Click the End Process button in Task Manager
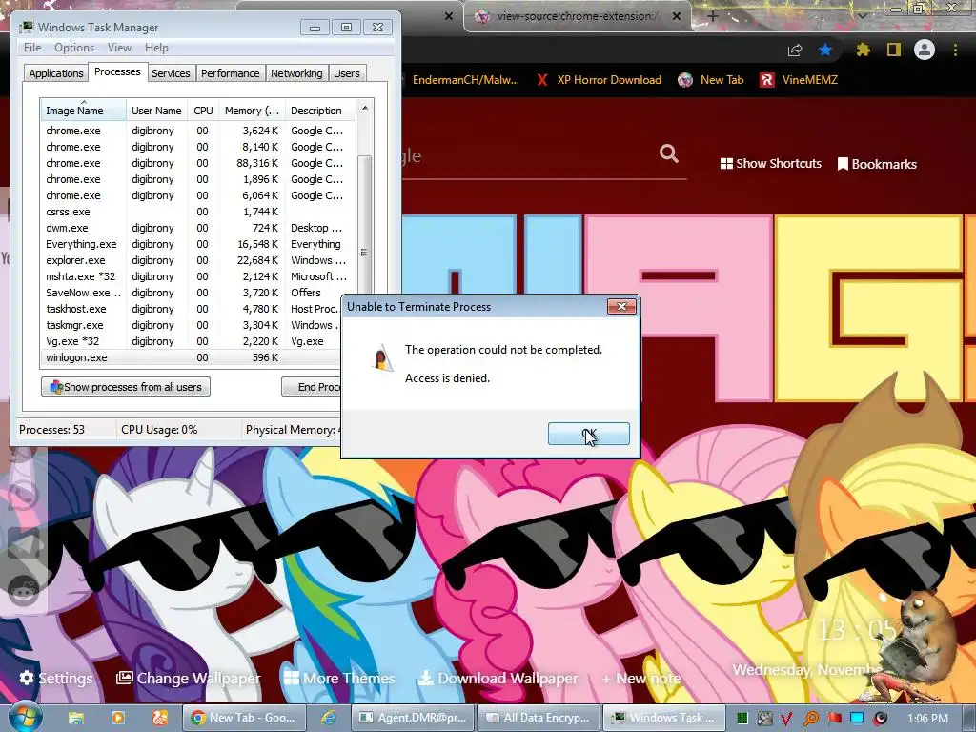Image resolution: width=976 pixels, height=732 pixels. (x=312, y=387)
